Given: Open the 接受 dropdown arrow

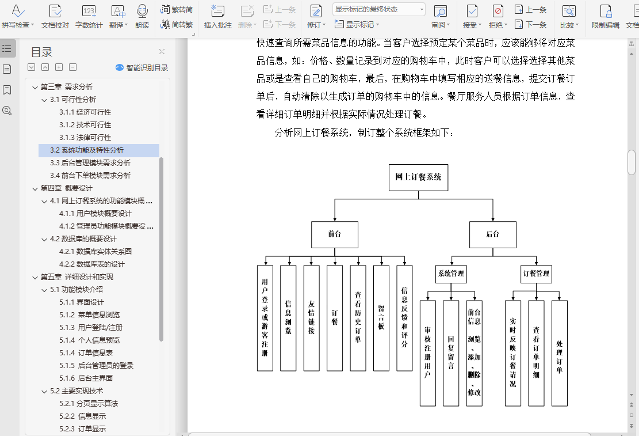Looking at the screenshot, I should point(480,25).
